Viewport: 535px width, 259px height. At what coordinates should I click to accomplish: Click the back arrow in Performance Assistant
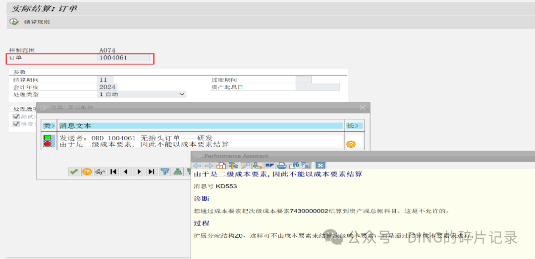(197, 166)
